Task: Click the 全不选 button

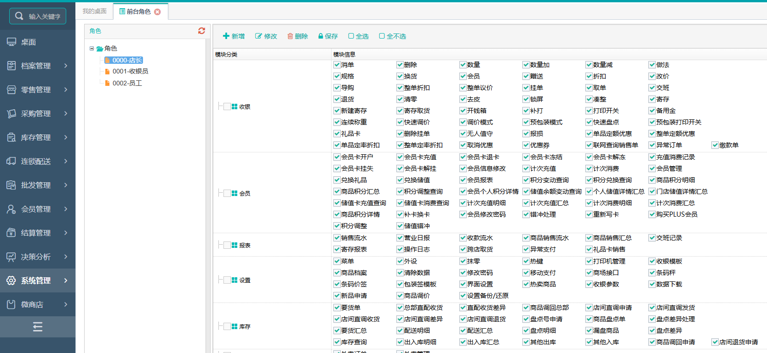Action: (x=392, y=36)
